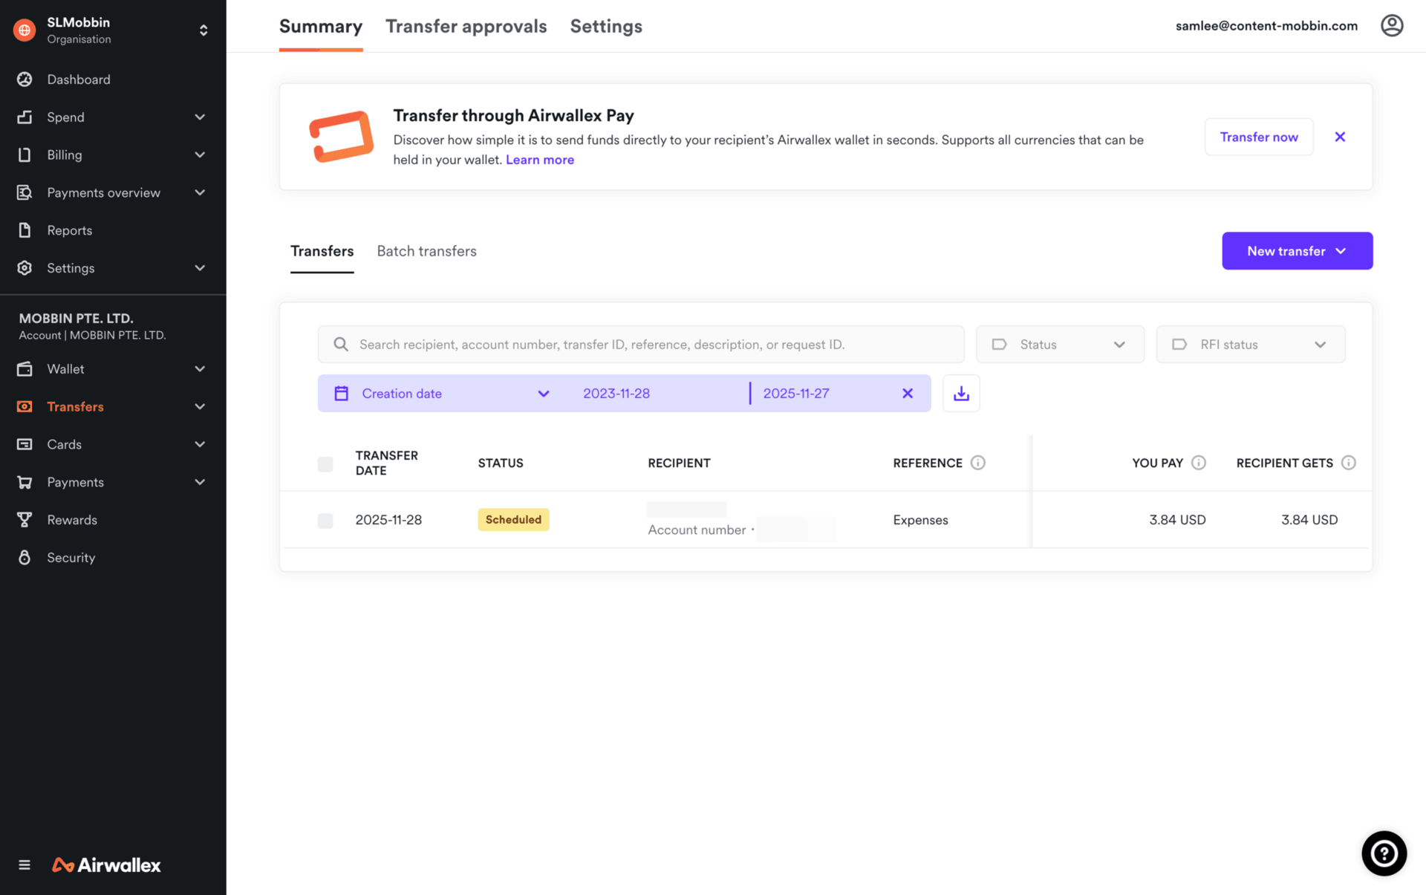Click the Transfers icon in the sidebar
Viewport: 1426px width, 895px height.
pyautogui.click(x=25, y=406)
